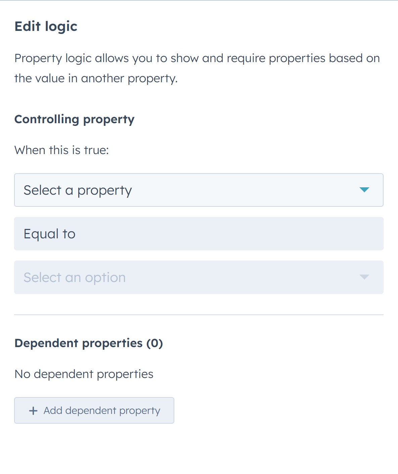Click the "Controlling property" section heading
The image size is (398, 474).
(74, 119)
